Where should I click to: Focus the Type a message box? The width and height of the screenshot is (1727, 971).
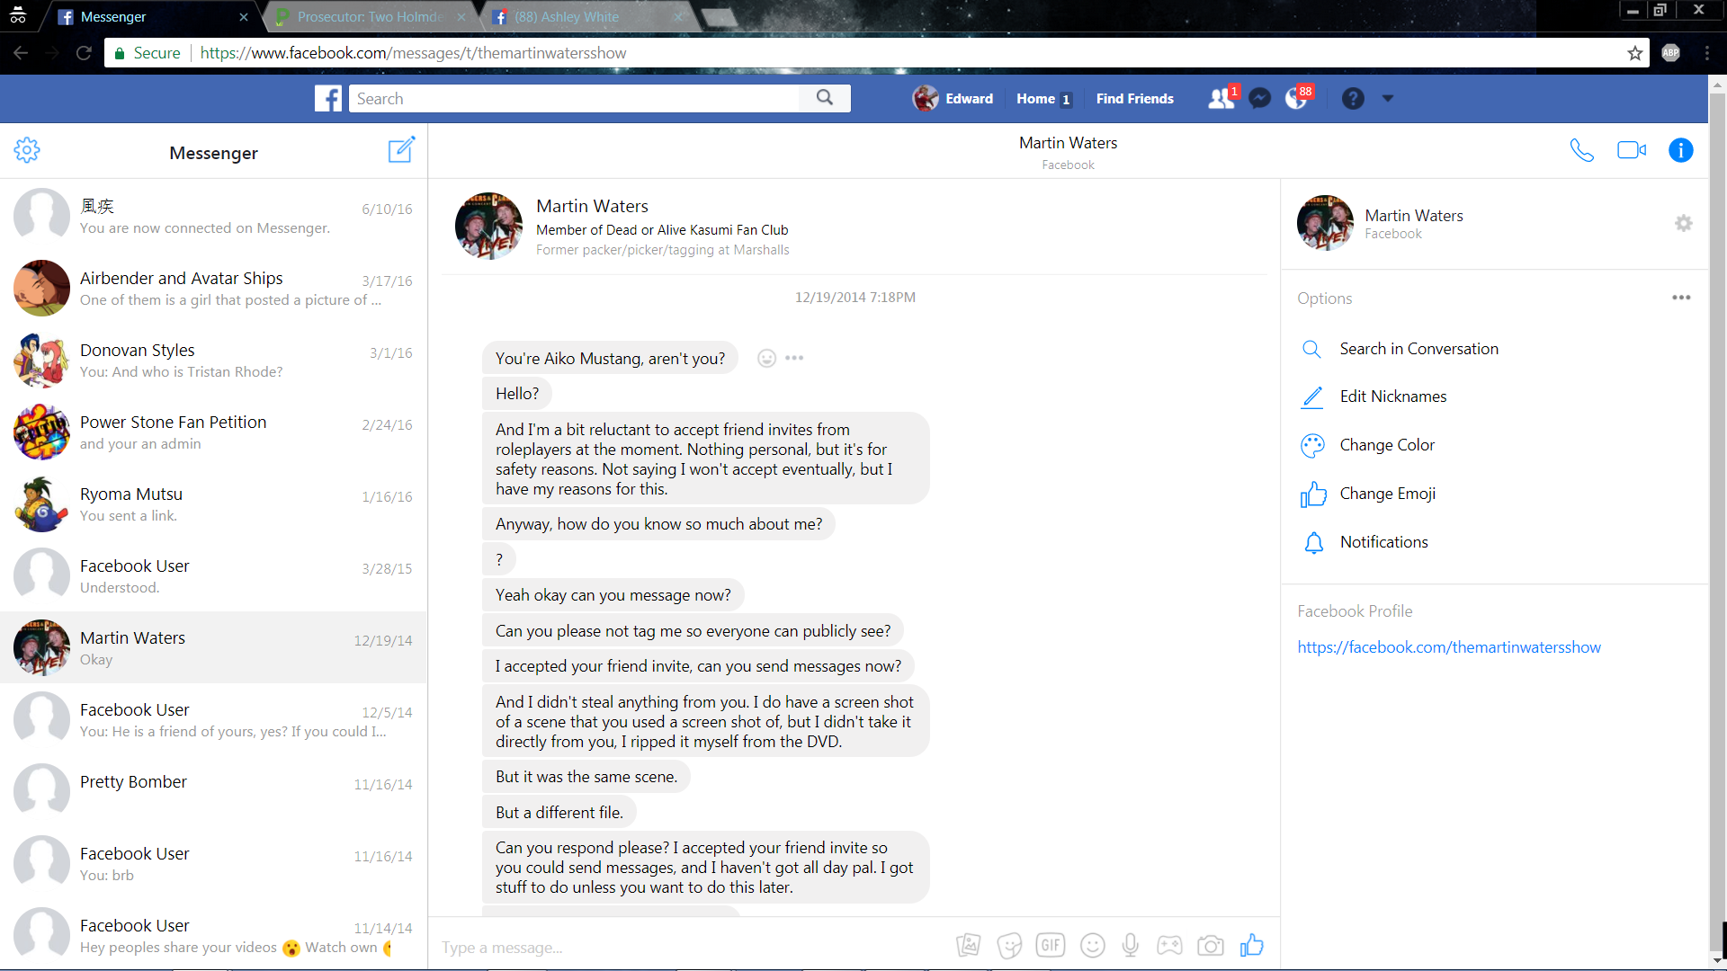click(x=693, y=947)
